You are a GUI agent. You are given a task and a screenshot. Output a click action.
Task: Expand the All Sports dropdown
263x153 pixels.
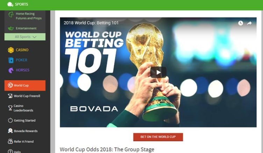[x=25, y=37]
